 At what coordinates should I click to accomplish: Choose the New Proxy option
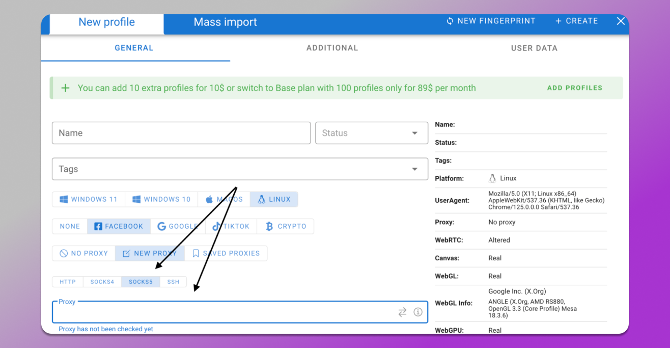click(x=150, y=253)
